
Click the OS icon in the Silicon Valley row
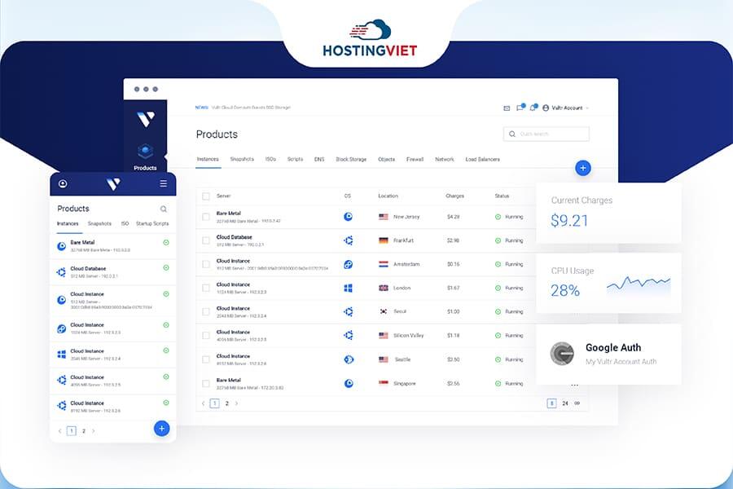(x=349, y=336)
